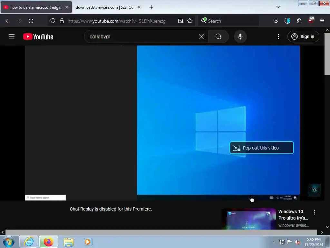This screenshot has height=248, width=330.
Task: Close the 'how to delete microsoft edge' tab
Action: [67, 7]
